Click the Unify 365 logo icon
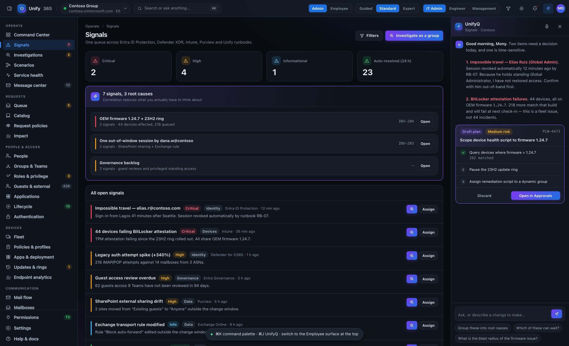The width and height of the screenshot is (569, 346). [22, 9]
